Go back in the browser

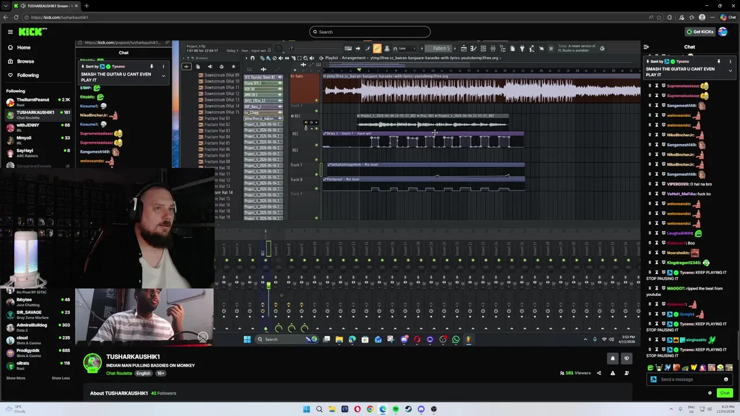point(6,17)
